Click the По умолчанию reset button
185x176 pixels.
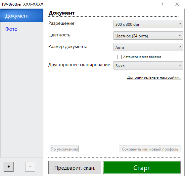64,149
